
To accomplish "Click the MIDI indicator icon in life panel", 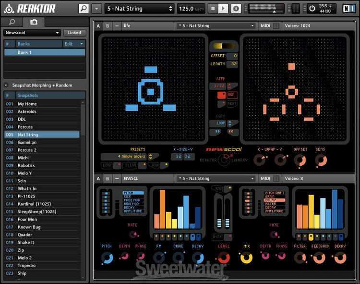I will coord(276,26).
